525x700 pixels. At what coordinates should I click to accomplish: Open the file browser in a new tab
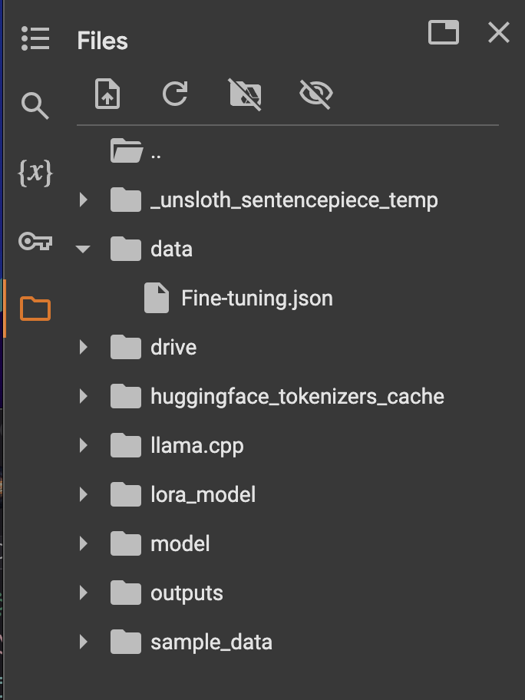(x=443, y=34)
